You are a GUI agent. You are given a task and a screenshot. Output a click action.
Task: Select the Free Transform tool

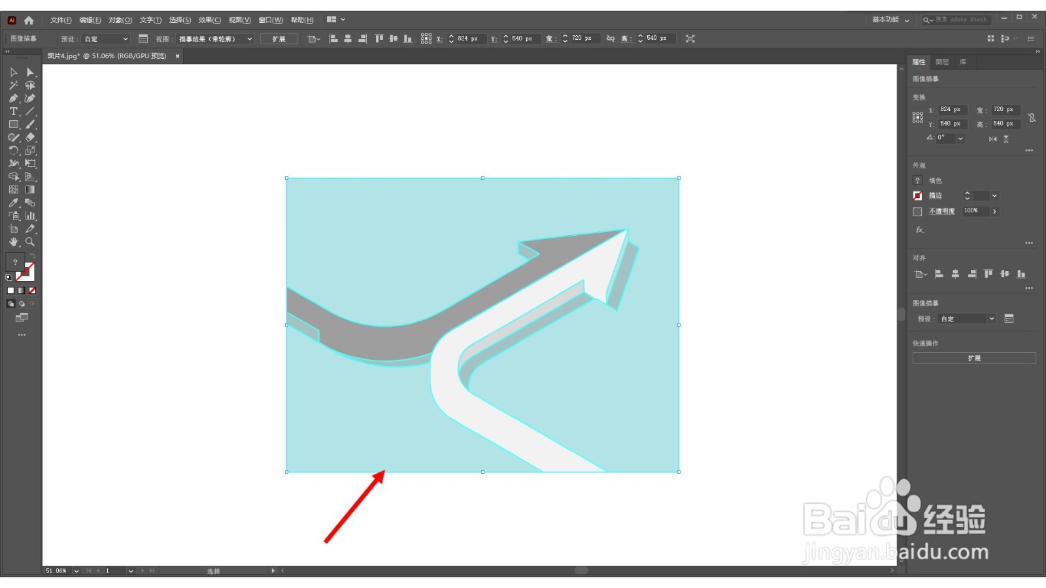[30, 164]
